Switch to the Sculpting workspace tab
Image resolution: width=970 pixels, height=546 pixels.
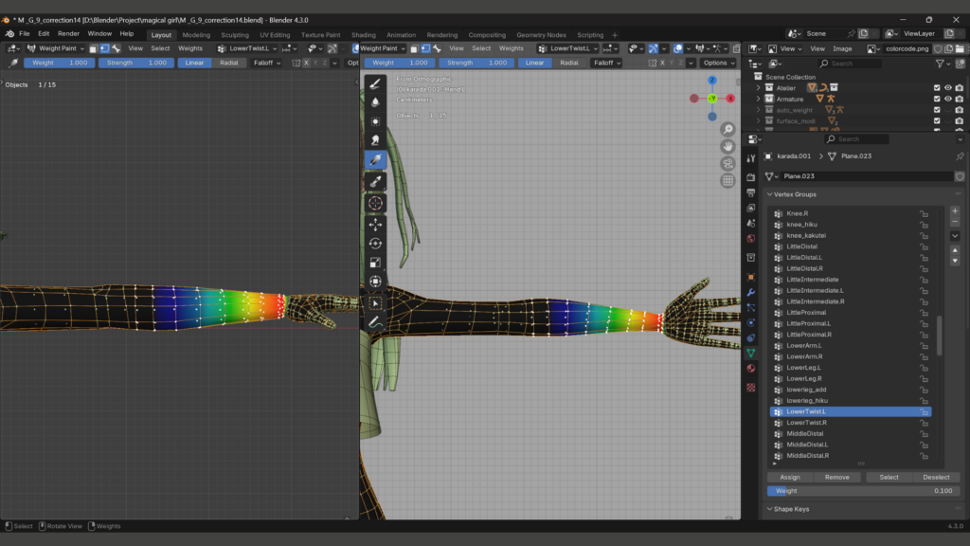pyautogui.click(x=234, y=35)
